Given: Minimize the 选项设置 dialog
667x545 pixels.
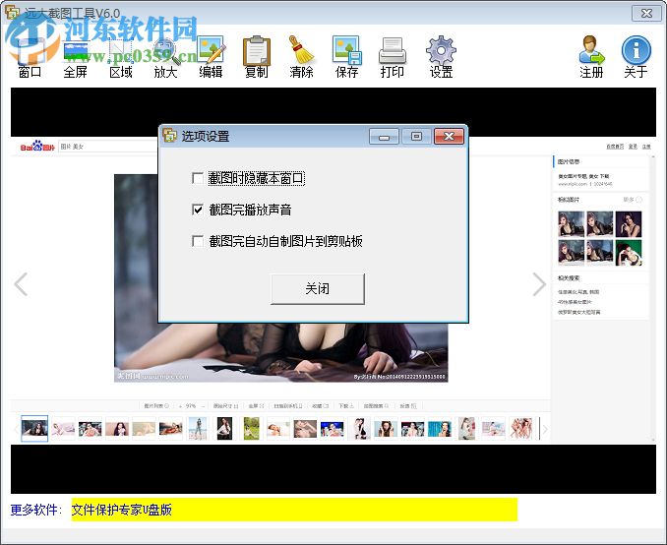Looking at the screenshot, I should pyautogui.click(x=384, y=136).
